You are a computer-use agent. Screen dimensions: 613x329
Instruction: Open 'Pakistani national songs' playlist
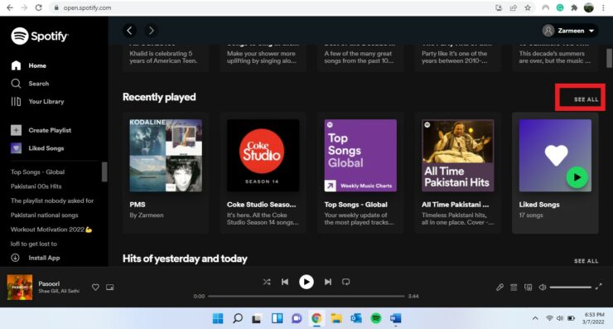[x=44, y=215]
